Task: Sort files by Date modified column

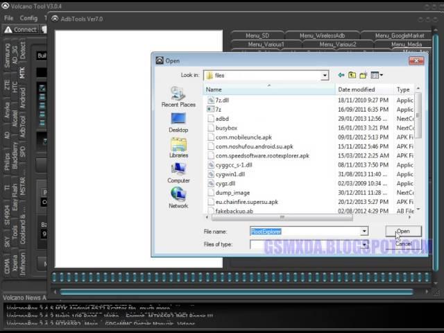Action: coord(364,89)
